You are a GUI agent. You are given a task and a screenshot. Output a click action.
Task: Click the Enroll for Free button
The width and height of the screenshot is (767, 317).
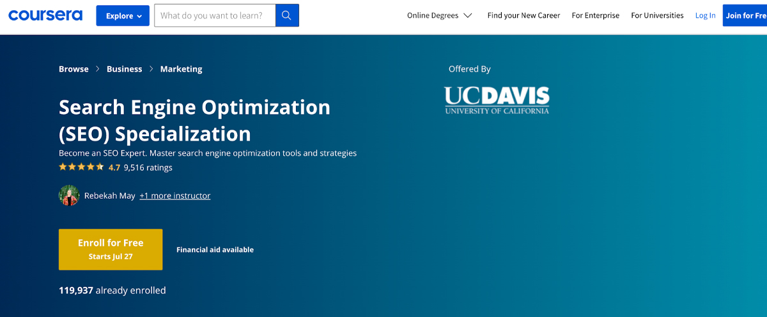pos(111,249)
